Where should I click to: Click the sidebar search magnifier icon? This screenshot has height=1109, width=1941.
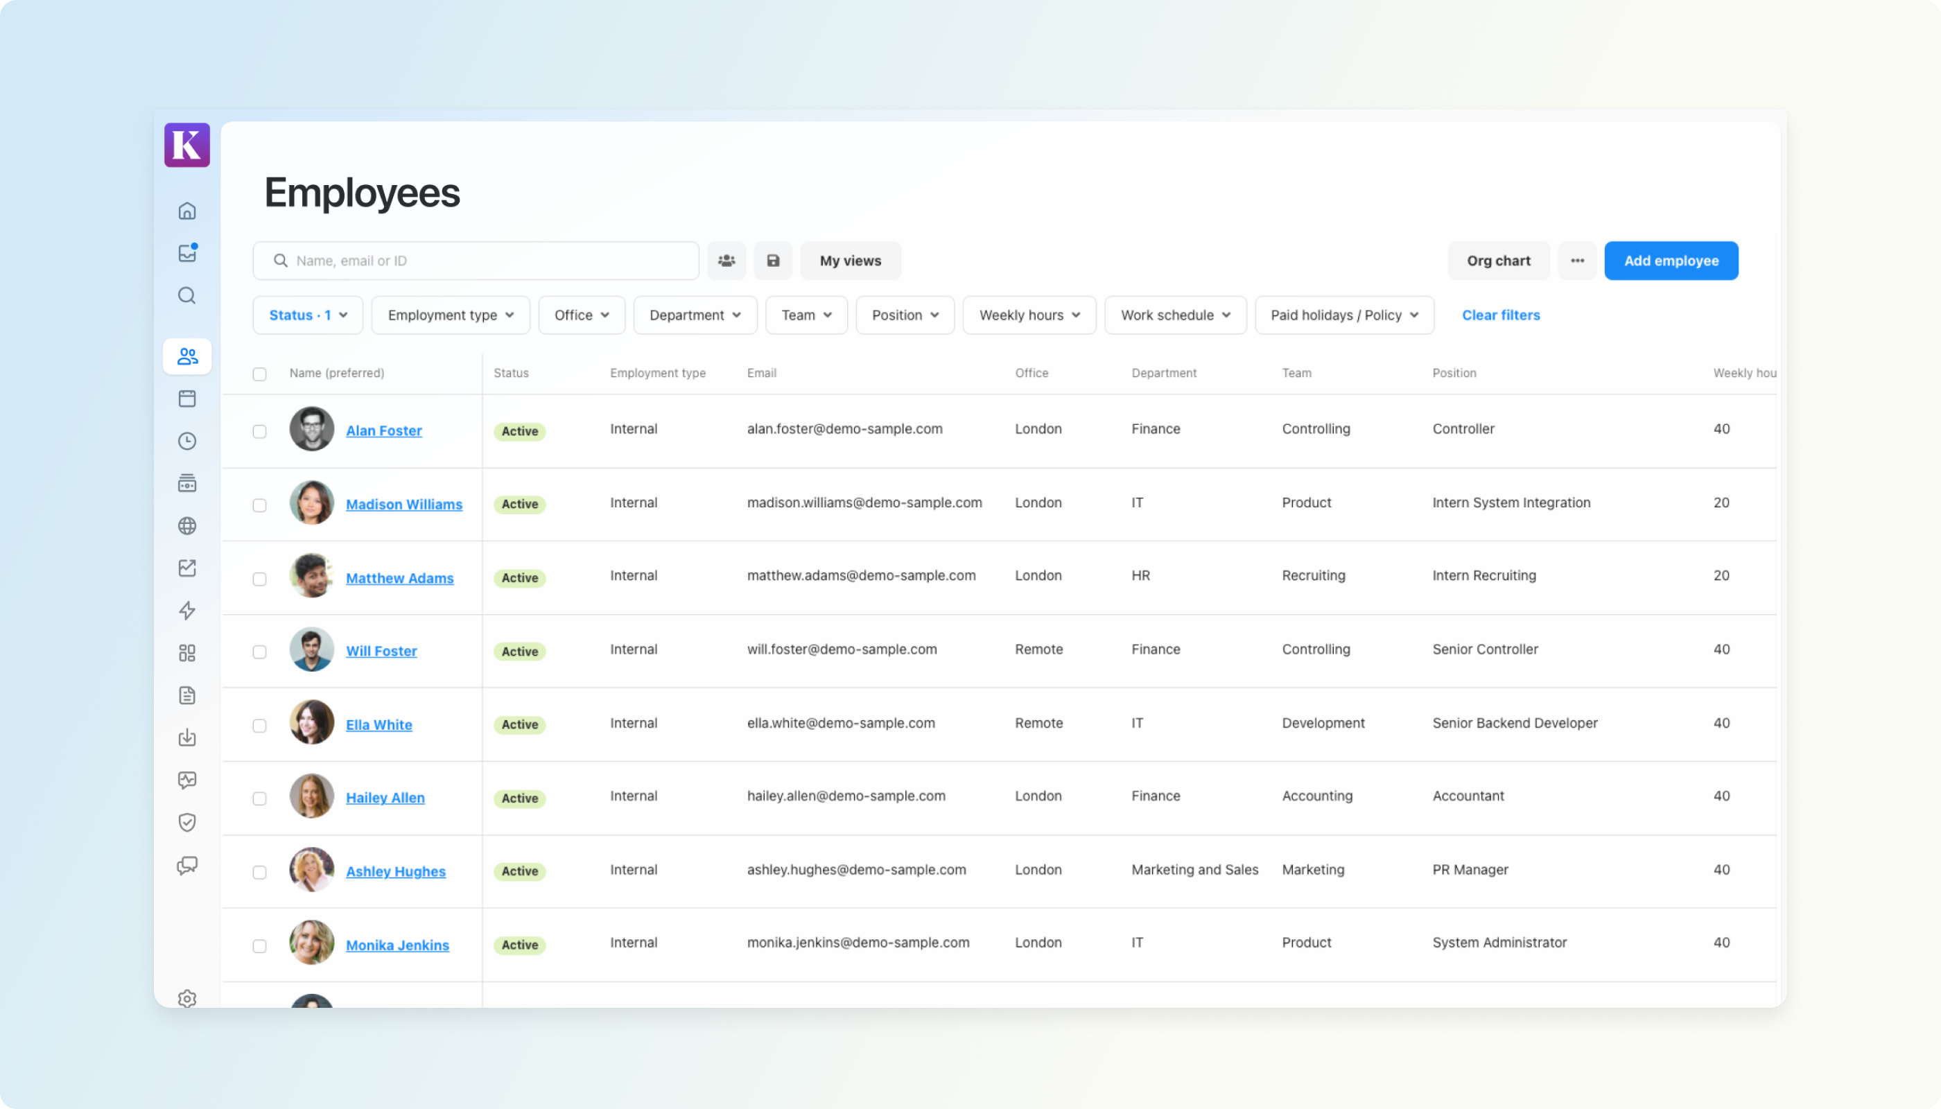pyautogui.click(x=186, y=295)
